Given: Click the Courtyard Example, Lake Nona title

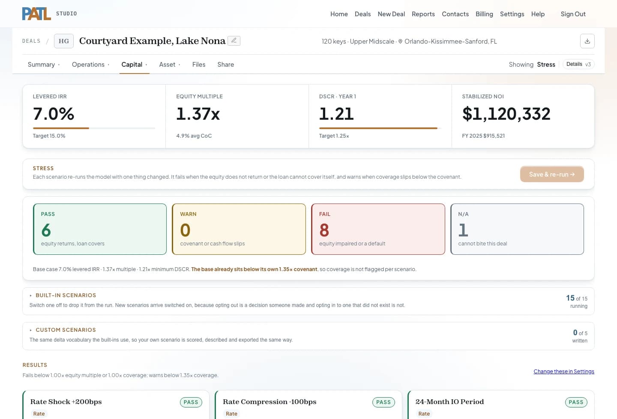Looking at the screenshot, I should click(x=152, y=41).
